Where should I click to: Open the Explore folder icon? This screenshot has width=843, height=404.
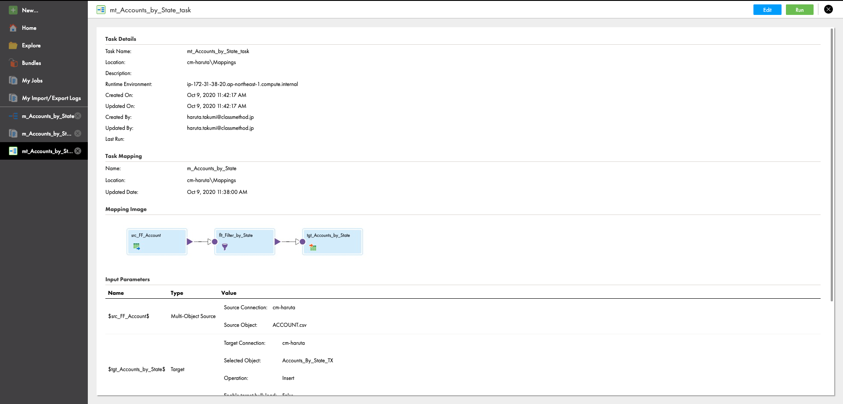tap(13, 45)
